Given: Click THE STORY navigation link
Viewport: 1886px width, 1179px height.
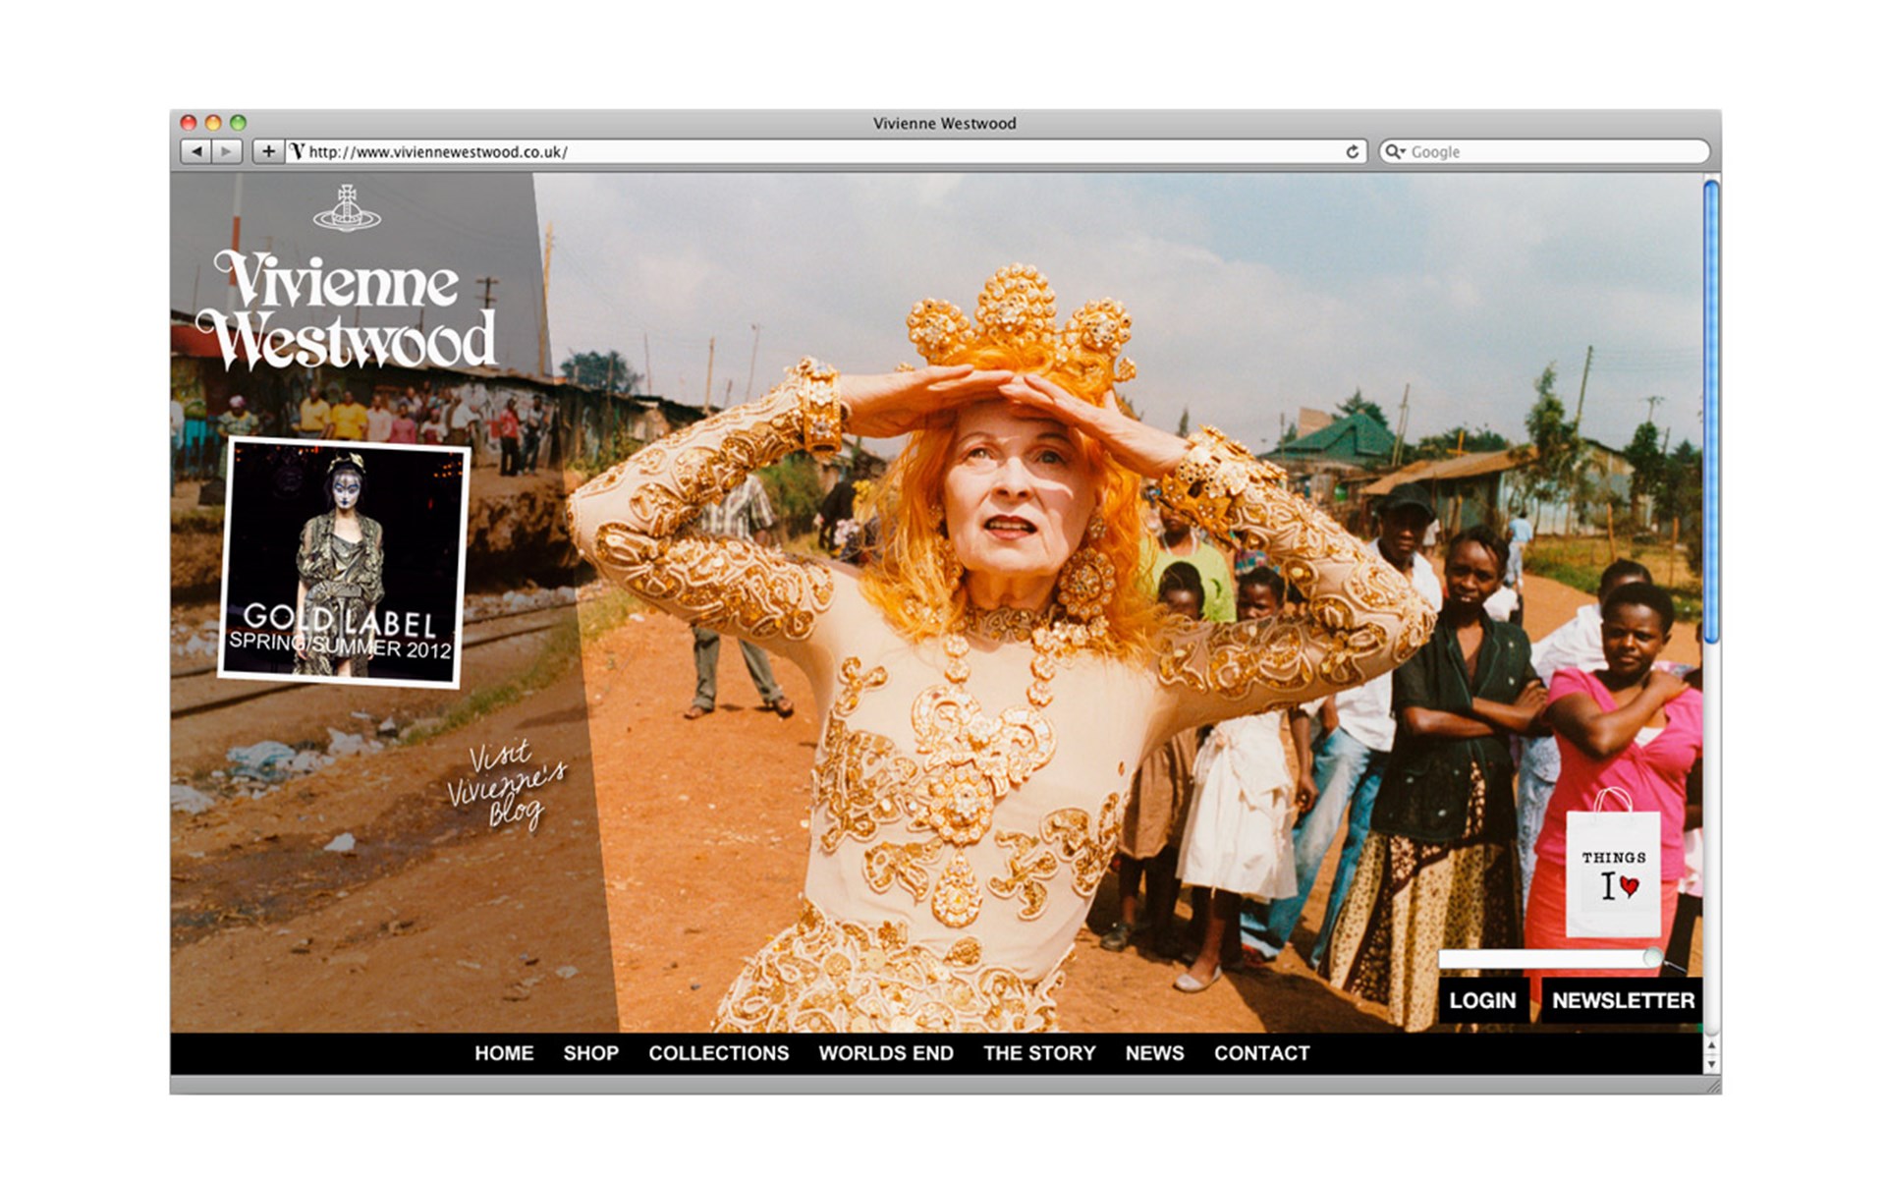Looking at the screenshot, I should (x=1039, y=1053).
